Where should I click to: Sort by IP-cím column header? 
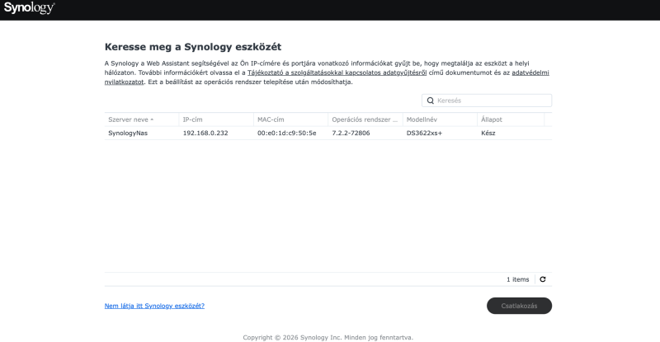click(192, 119)
